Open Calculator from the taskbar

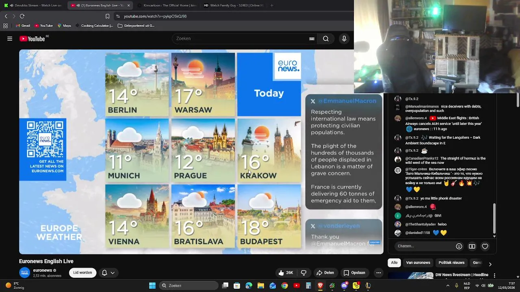click(x=308, y=286)
